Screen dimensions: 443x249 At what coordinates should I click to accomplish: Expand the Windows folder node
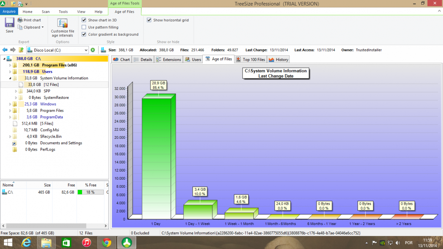pos(10,104)
